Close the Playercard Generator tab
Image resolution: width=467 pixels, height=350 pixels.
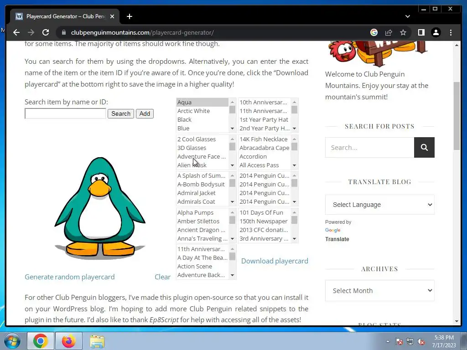[x=112, y=16]
